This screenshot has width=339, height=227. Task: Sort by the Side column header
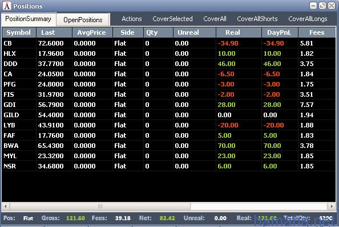click(x=128, y=32)
